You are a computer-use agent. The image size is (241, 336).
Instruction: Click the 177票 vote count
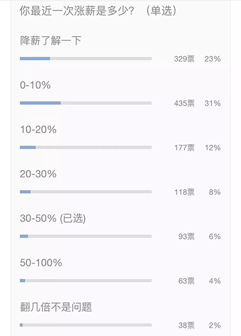coord(184,148)
